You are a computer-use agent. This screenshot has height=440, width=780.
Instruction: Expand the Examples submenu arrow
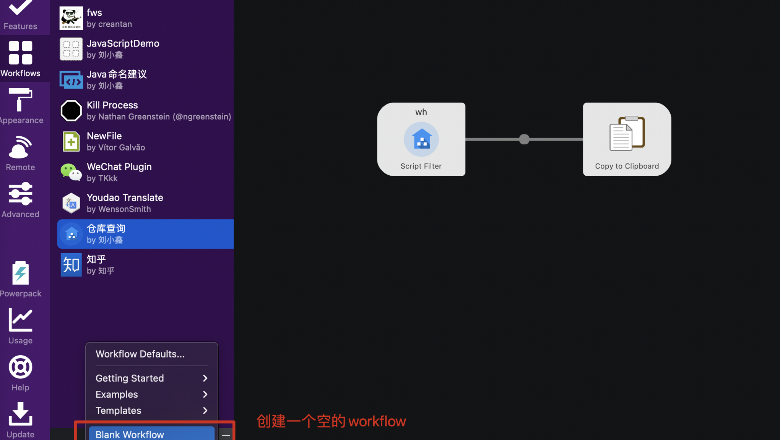click(x=205, y=394)
